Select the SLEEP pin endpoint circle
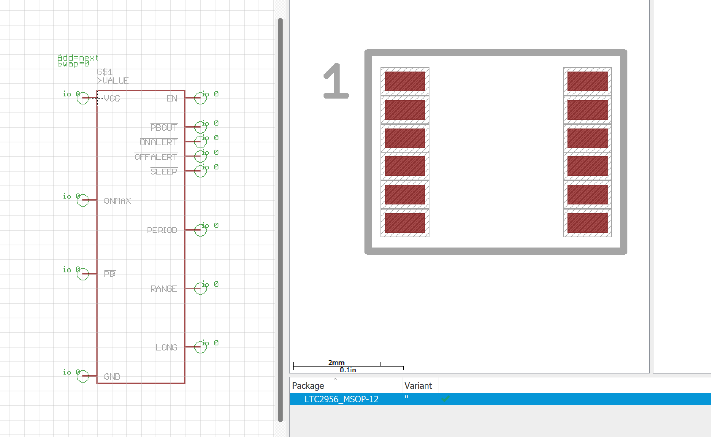711x437 pixels. pyautogui.click(x=200, y=171)
